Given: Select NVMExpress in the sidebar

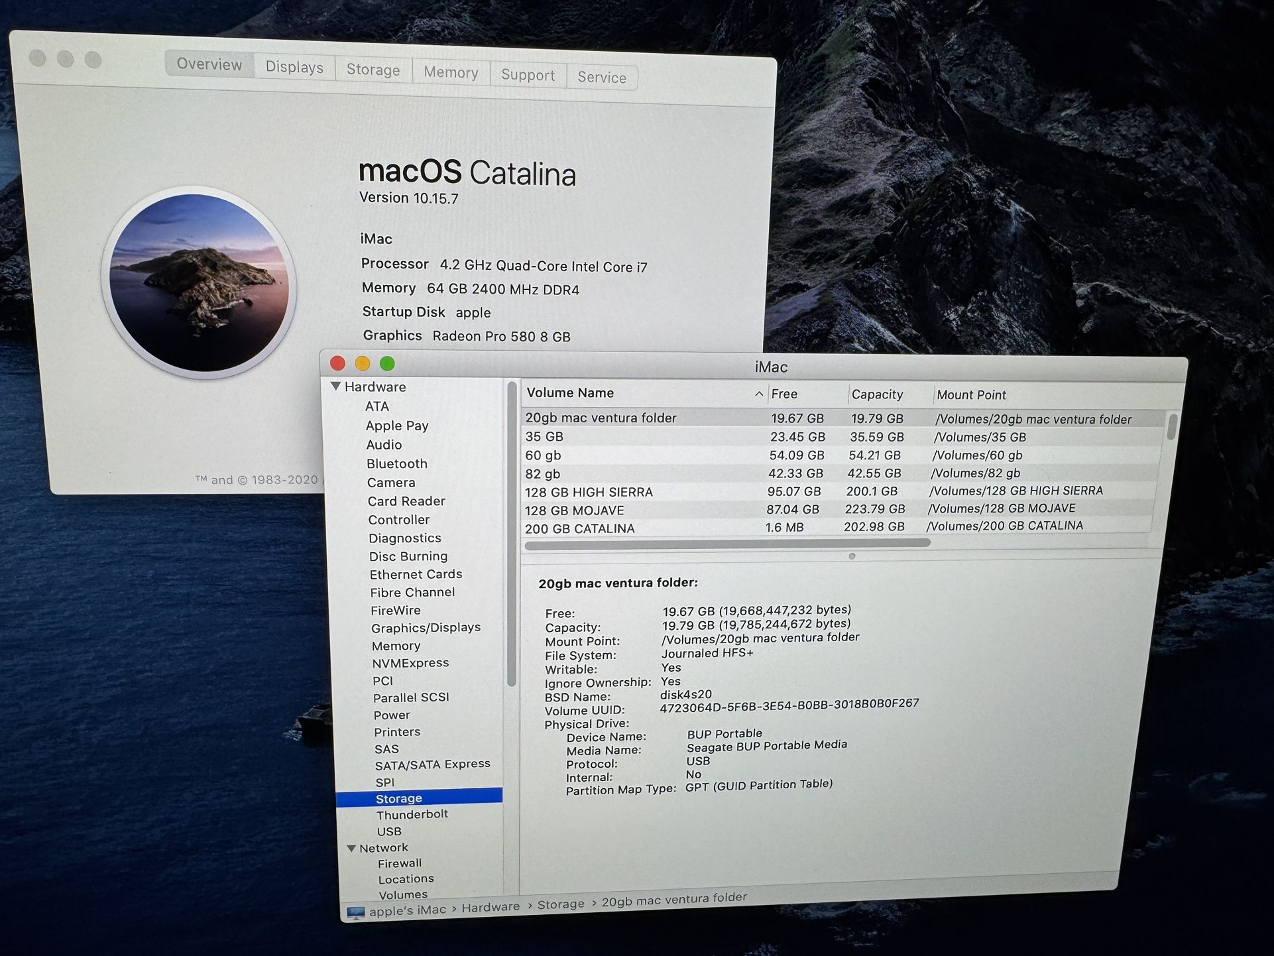Looking at the screenshot, I should (410, 663).
